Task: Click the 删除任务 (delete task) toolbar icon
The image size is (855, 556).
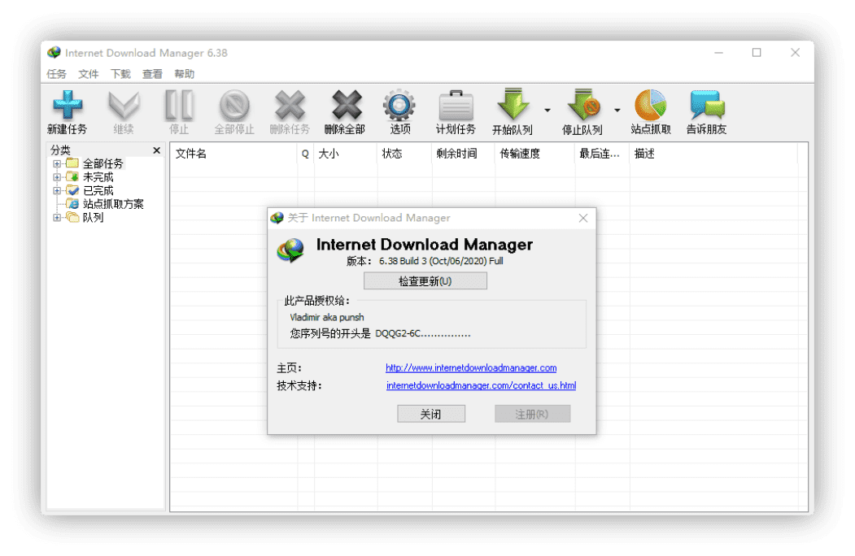Action: click(x=290, y=105)
